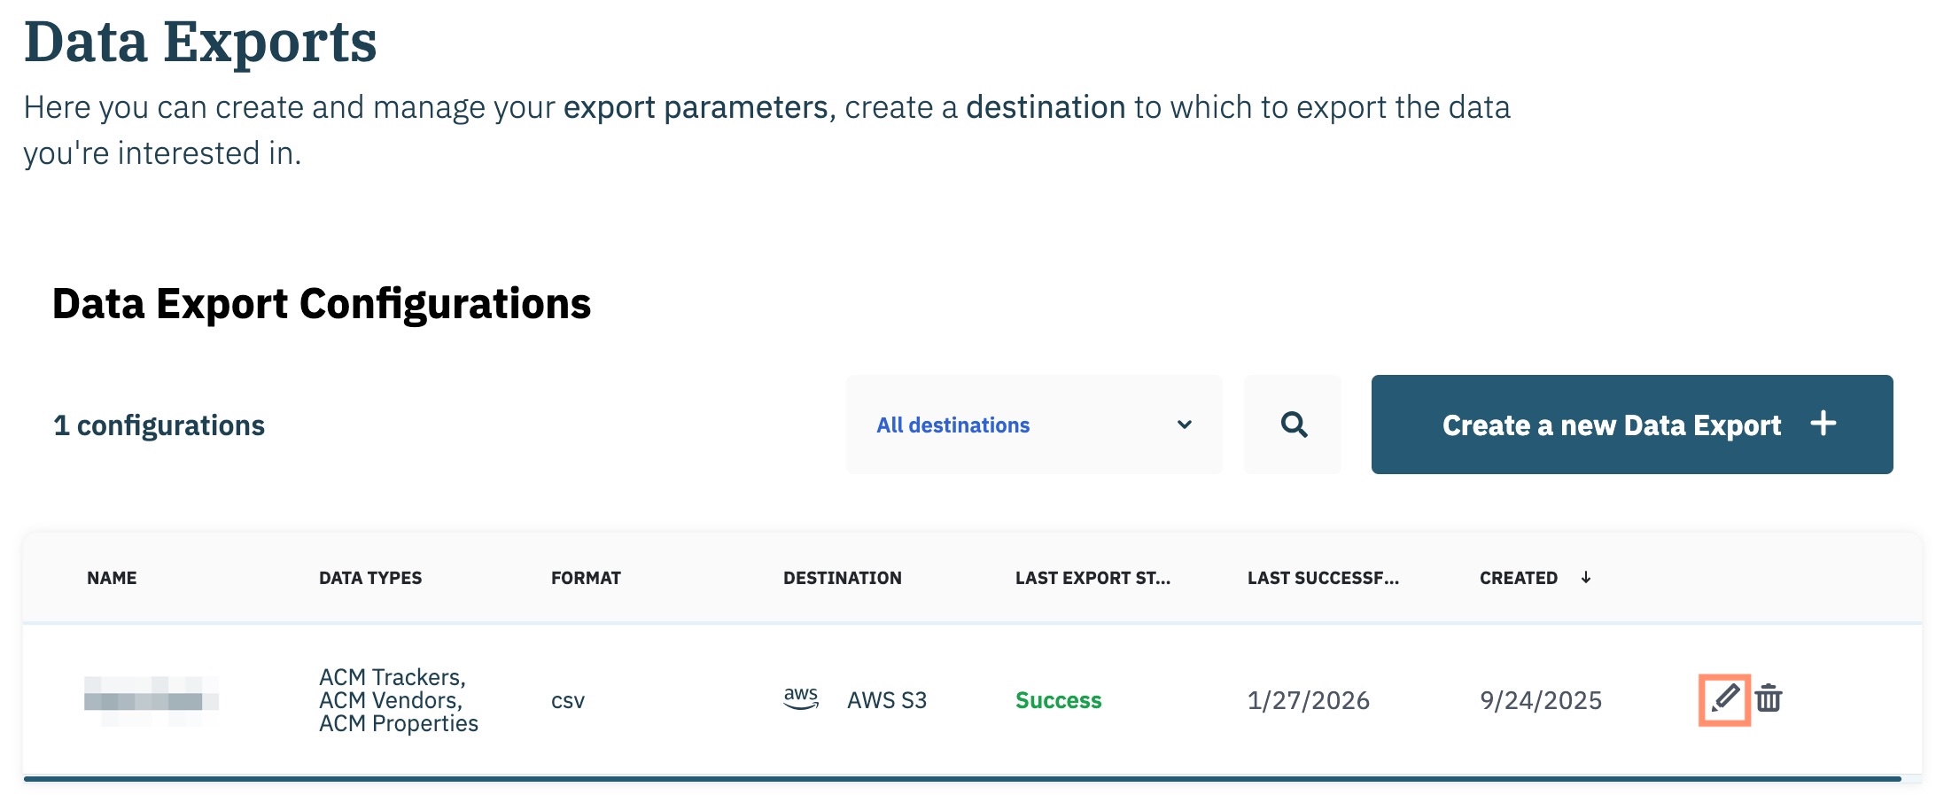Click the DESTINATION column header

(842, 578)
